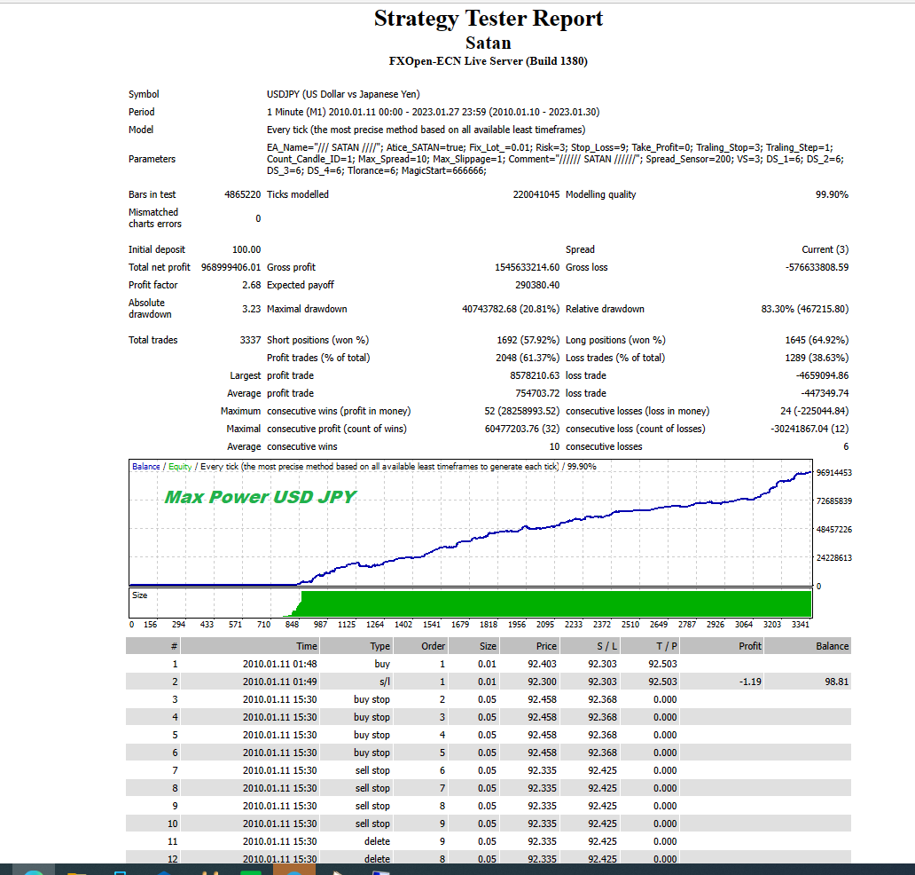
Task: Click consecutive losses value 24 (-225044.84)
Action: click(x=815, y=411)
